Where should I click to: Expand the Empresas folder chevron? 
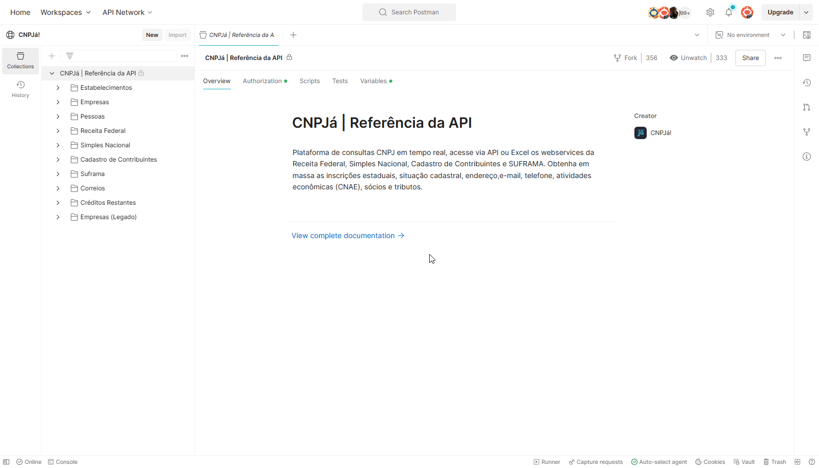58,102
